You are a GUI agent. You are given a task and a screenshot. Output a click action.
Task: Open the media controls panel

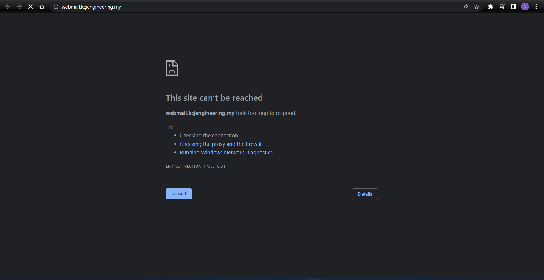[x=502, y=7]
